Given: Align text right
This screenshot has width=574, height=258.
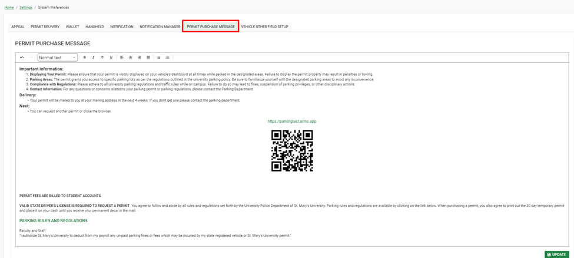Looking at the screenshot, I should coord(140,58).
